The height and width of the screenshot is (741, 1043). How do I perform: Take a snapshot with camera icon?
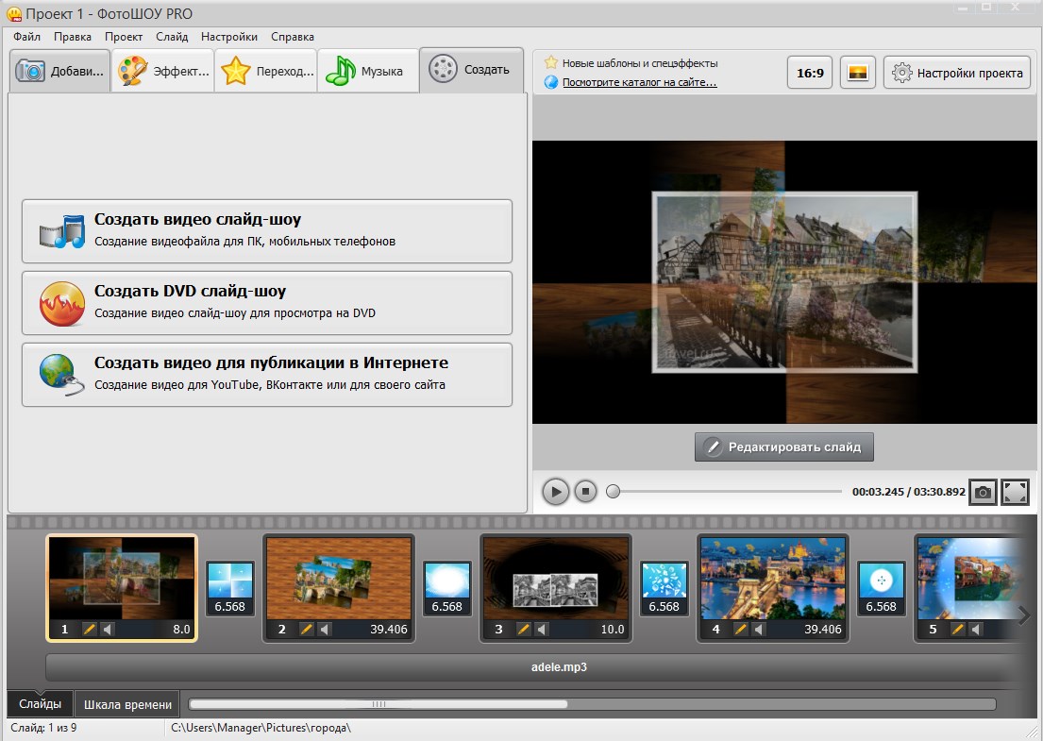click(x=983, y=492)
